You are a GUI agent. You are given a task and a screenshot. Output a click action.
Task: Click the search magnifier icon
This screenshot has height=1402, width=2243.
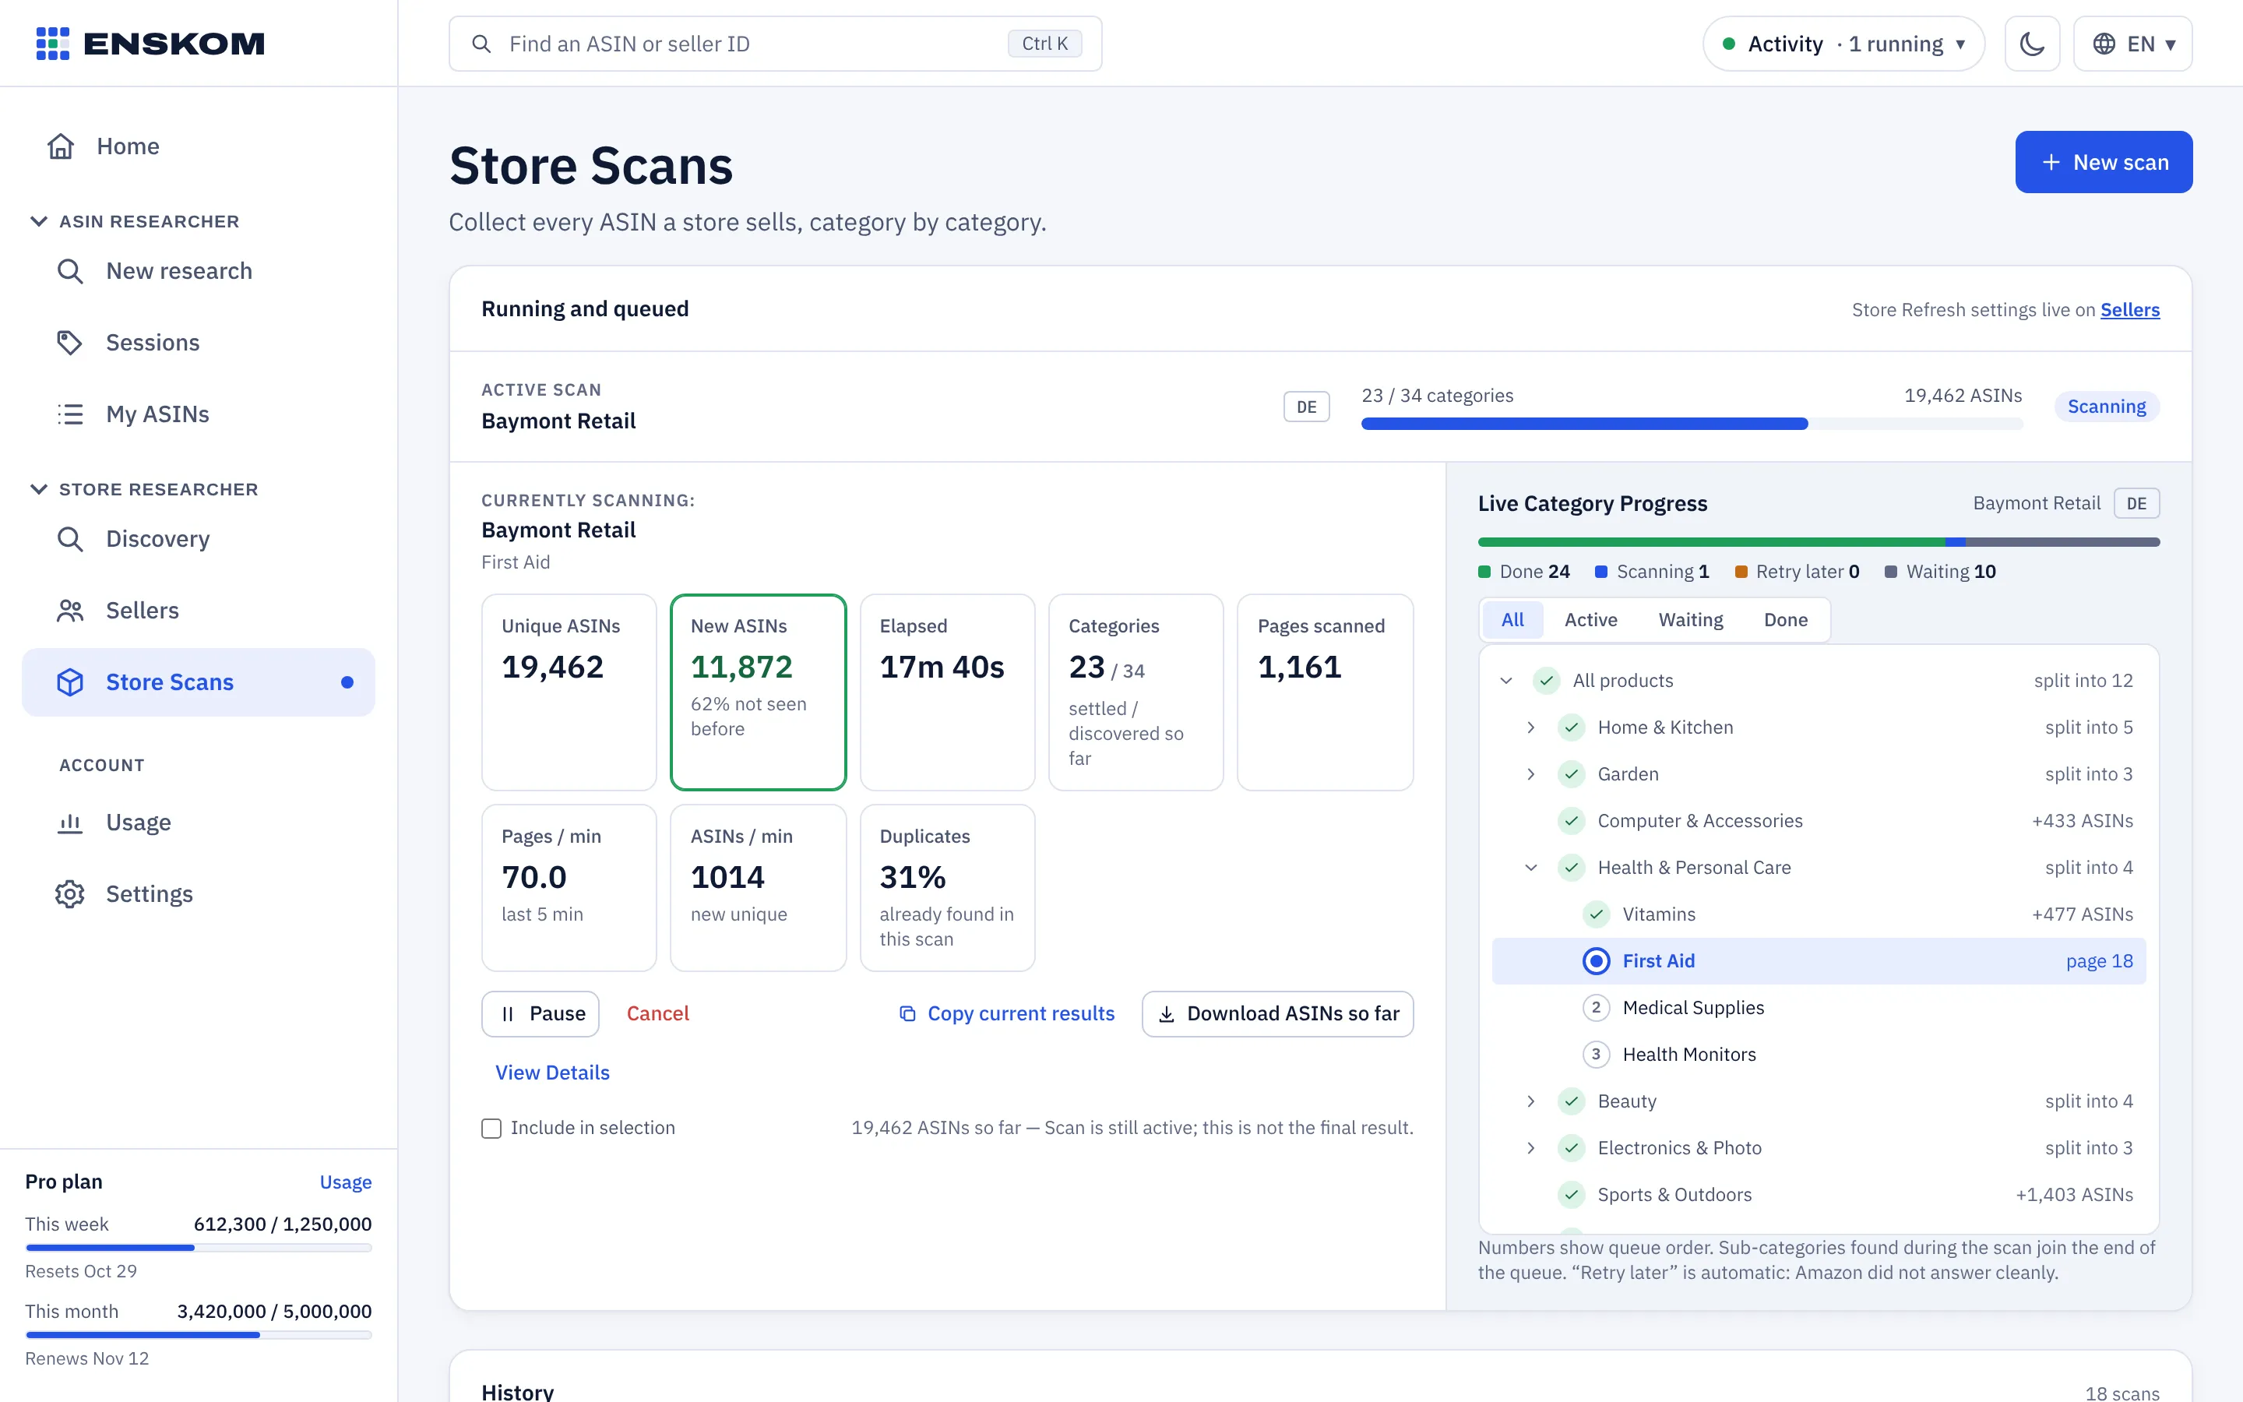click(x=481, y=44)
